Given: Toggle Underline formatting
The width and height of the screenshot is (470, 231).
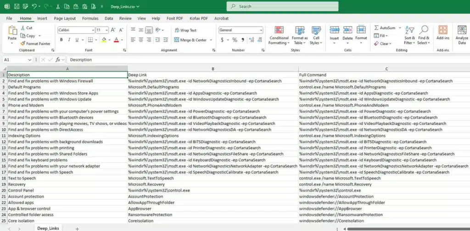Looking at the screenshot, I should (77, 40).
